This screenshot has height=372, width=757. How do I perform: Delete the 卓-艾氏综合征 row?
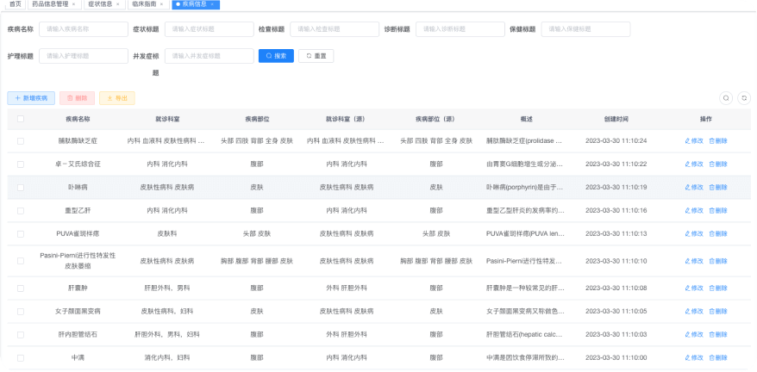click(718, 164)
